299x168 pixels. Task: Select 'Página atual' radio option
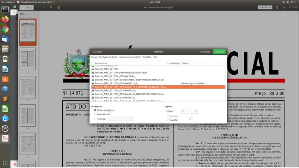(95, 114)
